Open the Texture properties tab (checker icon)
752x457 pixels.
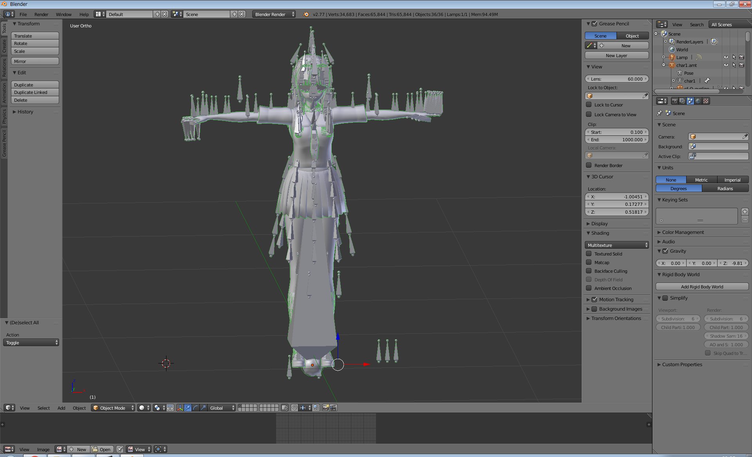[706, 101]
